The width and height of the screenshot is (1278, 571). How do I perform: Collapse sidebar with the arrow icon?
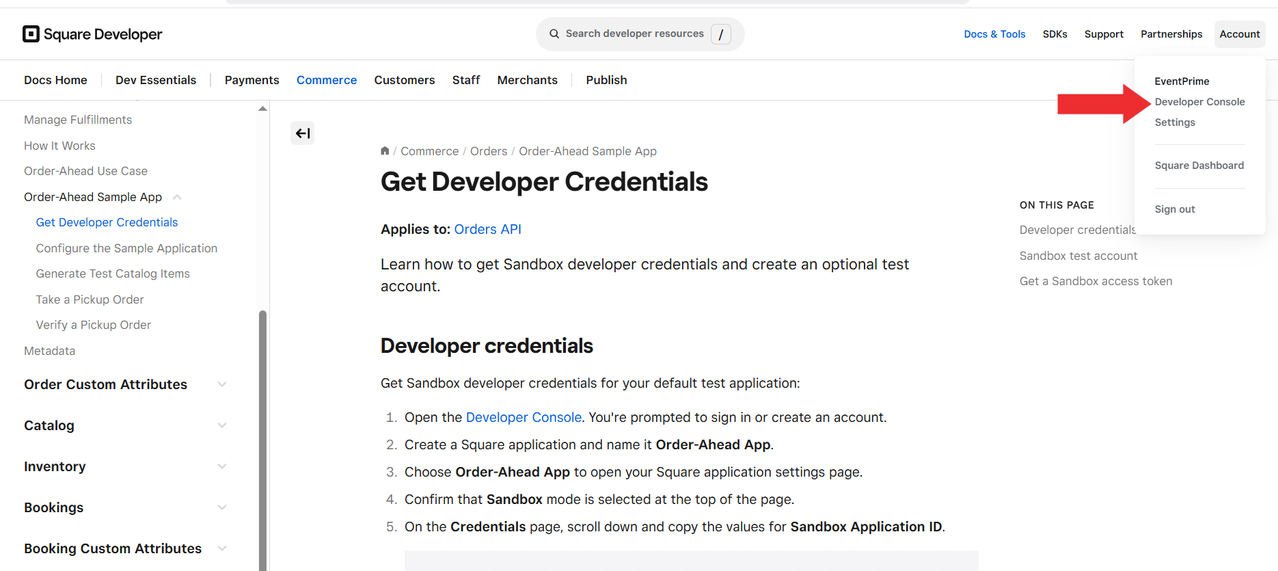click(302, 133)
